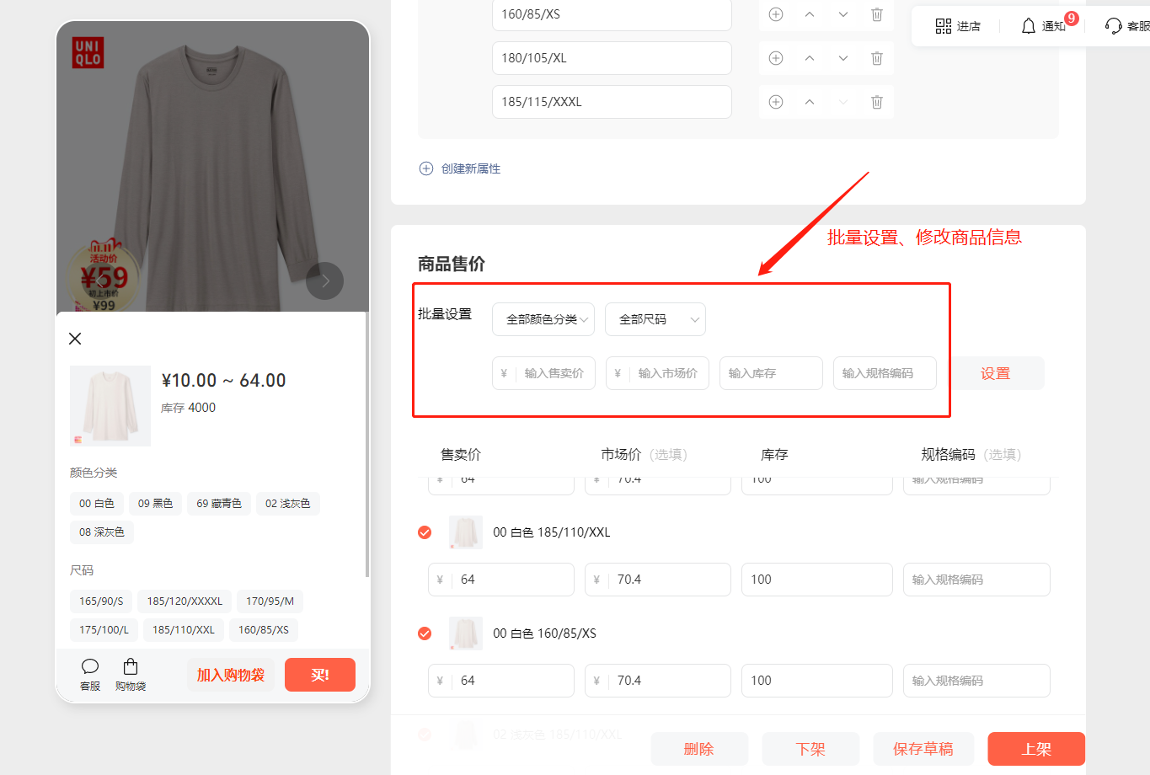This screenshot has width=1150, height=775.
Task: Click the 180/105/XL size name field
Action: tap(612, 58)
